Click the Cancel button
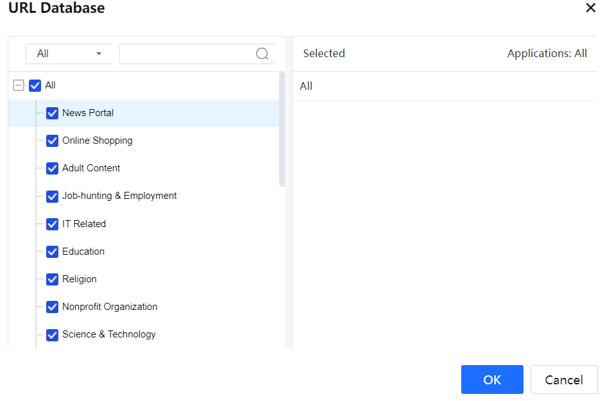This screenshot has width=612, height=401. (x=564, y=380)
